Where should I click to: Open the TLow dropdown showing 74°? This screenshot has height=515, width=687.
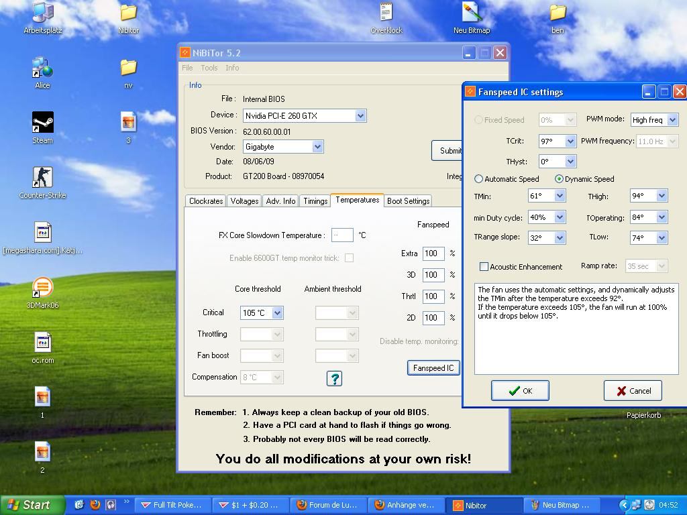[649, 237]
